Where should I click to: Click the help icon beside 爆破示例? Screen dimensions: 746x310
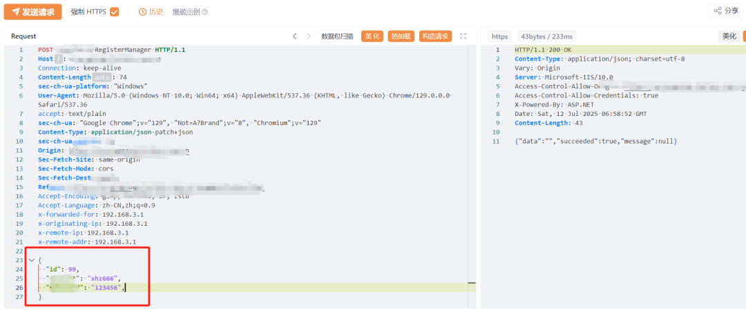click(x=205, y=12)
